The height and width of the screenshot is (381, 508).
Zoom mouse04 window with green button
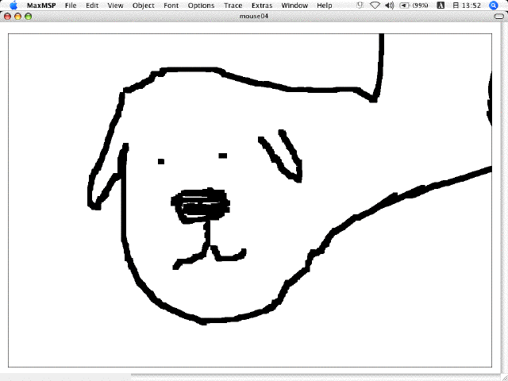click(29, 17)
